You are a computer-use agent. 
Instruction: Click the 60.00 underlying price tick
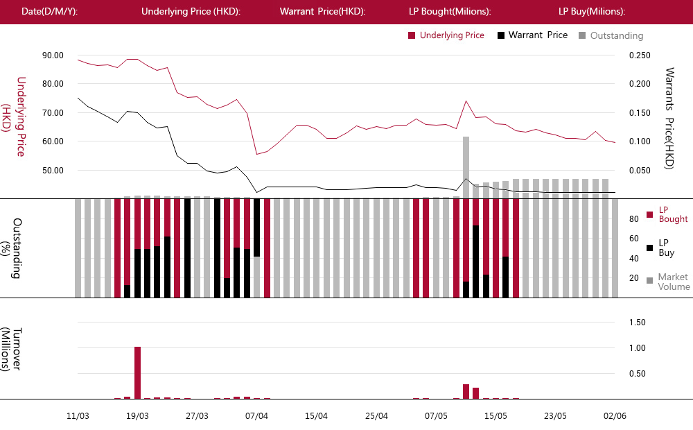53,142
